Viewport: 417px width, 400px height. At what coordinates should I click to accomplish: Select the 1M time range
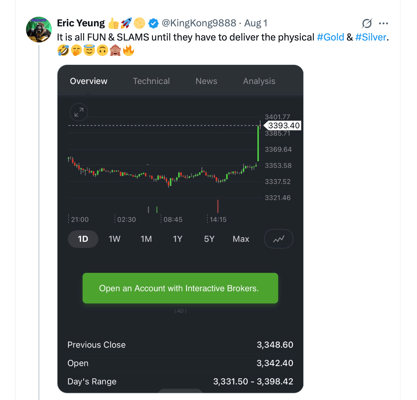[146, 239]
